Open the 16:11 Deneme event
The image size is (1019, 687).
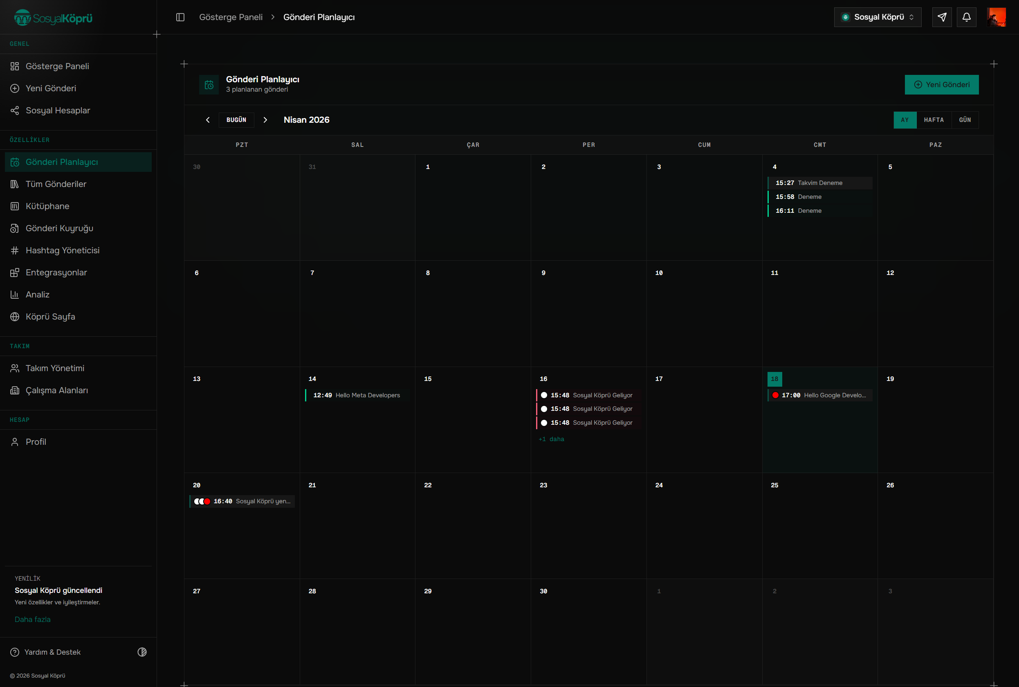[x=820, y=211]
